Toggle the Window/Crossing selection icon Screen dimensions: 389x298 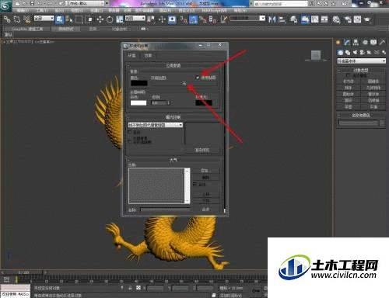(89, 19)
